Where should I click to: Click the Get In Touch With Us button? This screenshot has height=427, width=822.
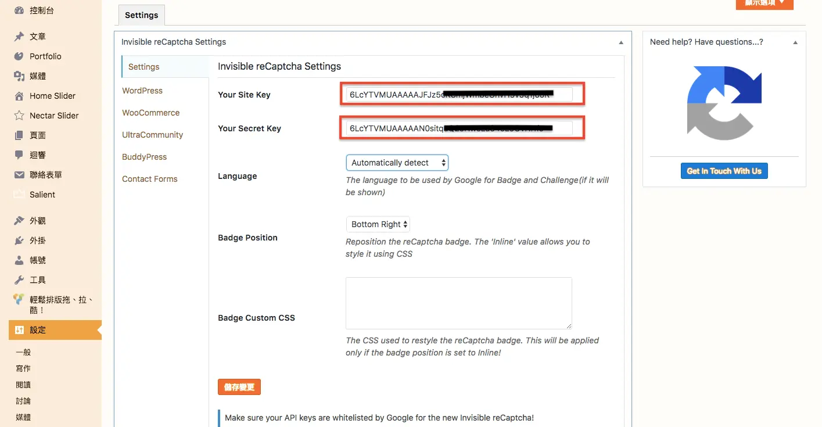tap(724, 171)
